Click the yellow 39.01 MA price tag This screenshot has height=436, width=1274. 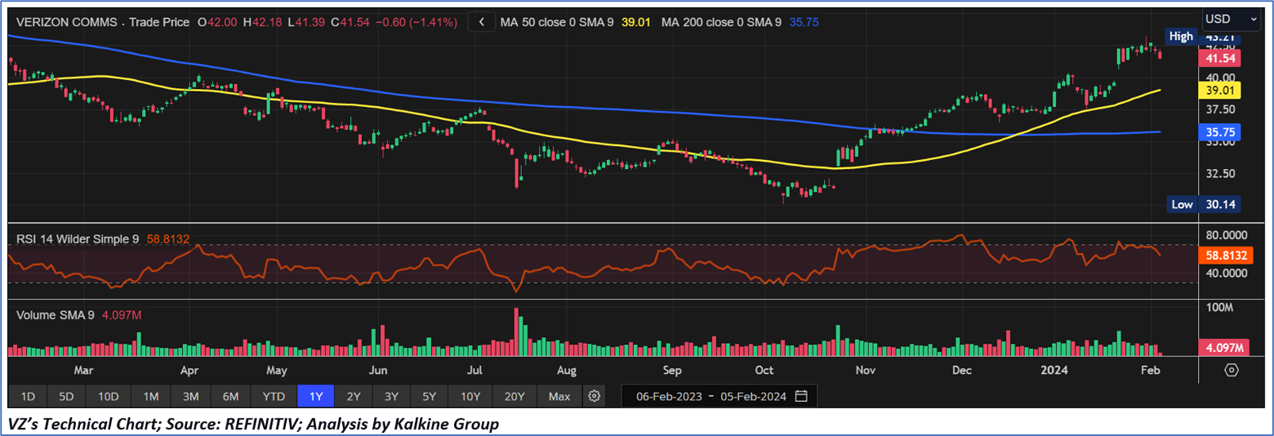(1220, 91)
